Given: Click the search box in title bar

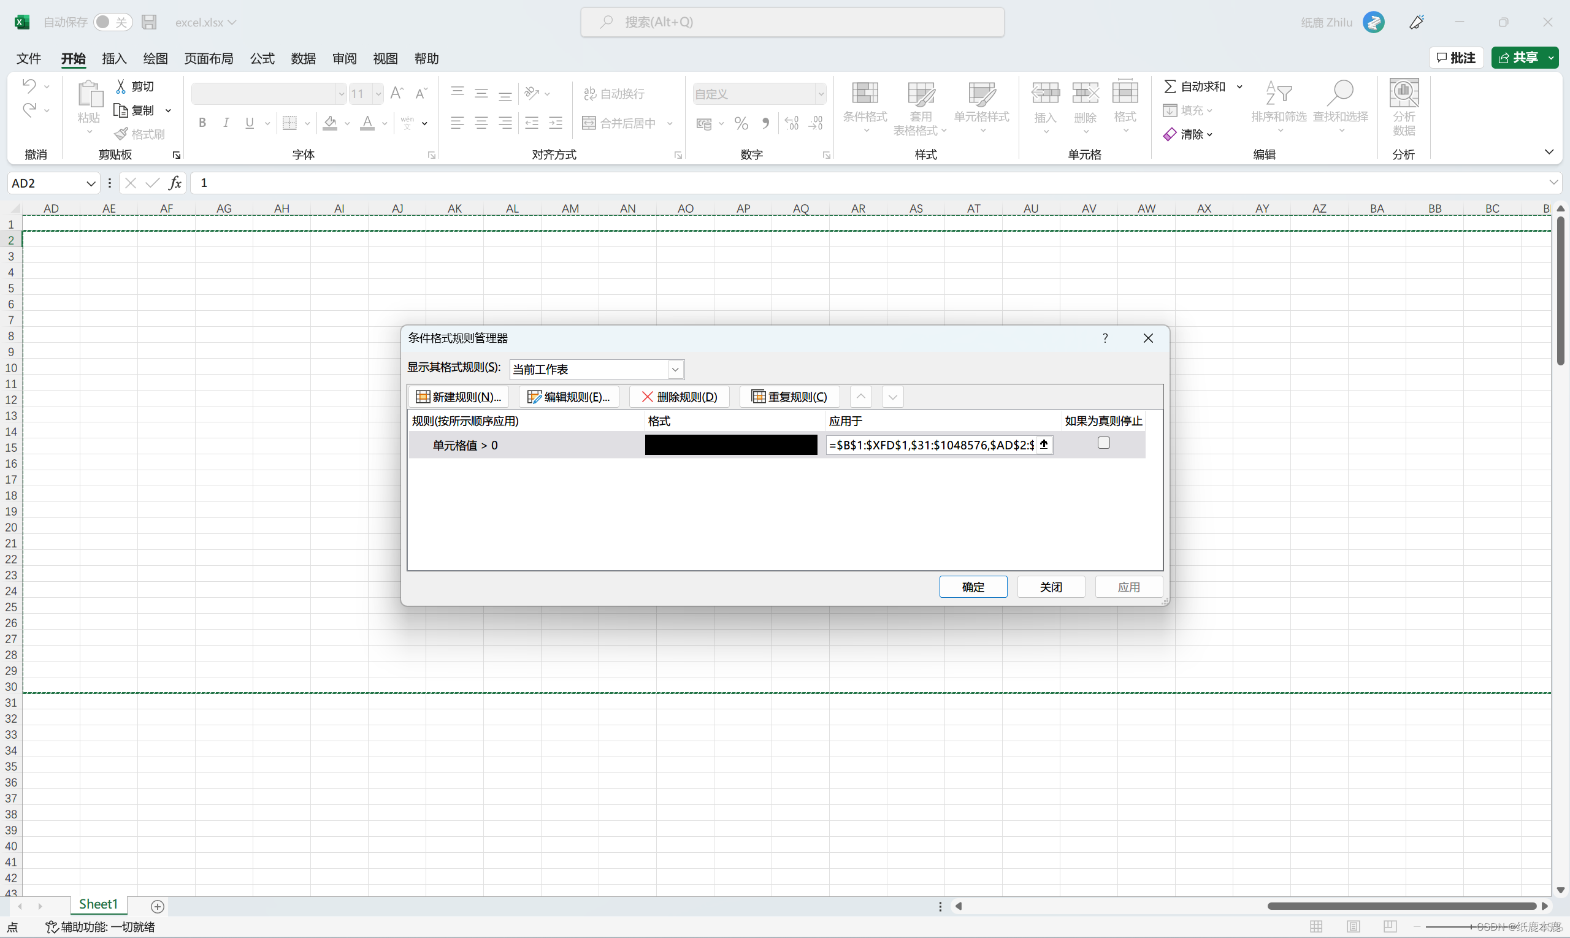Looking at the screenshot, I should pyautogui.click(x=792, y=22).
